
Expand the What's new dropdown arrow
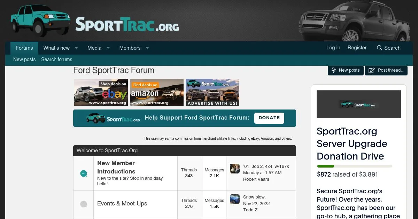point(76,48)
